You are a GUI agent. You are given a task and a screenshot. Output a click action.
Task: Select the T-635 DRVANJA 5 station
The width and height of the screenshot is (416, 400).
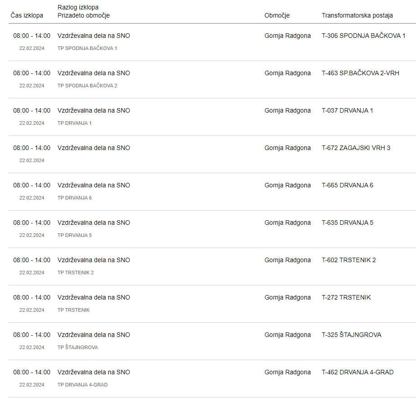pyautogui.click(x=347, y=223)
